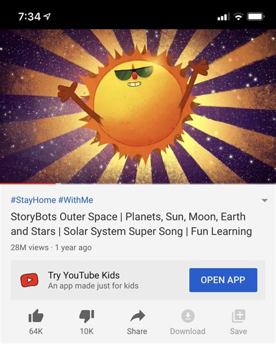
Task: Tap the location arrow beside the time
Action: [x=47, y=16]
